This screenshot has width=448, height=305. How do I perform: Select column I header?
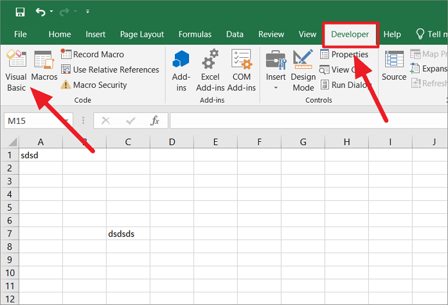tap(390, 142)
